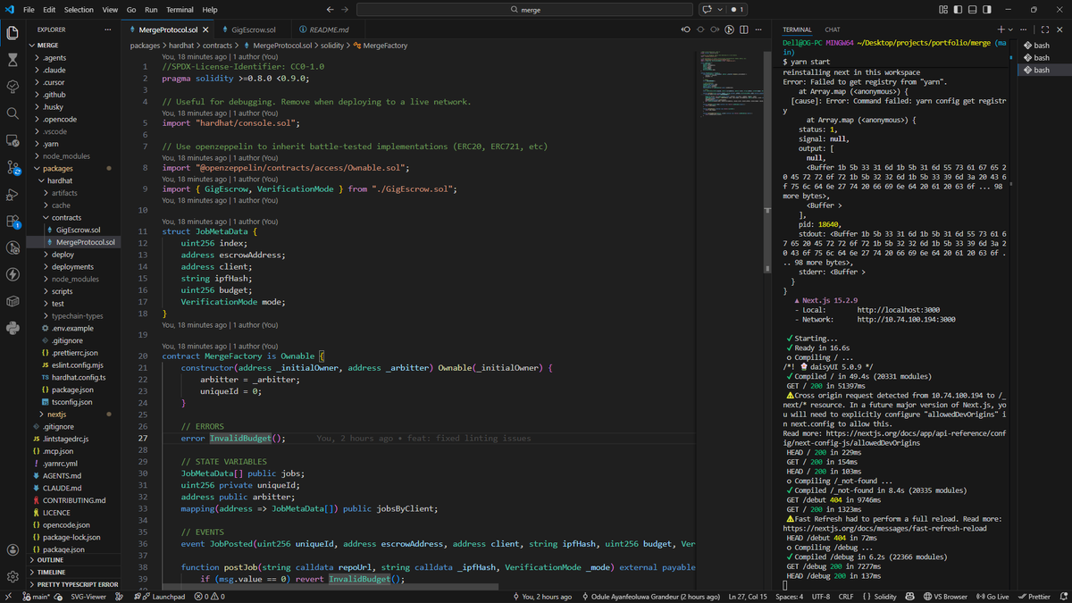Open VS Browser from status bar
The height and width of the screenshot is (603, 1072).
[x=945, y=596]
